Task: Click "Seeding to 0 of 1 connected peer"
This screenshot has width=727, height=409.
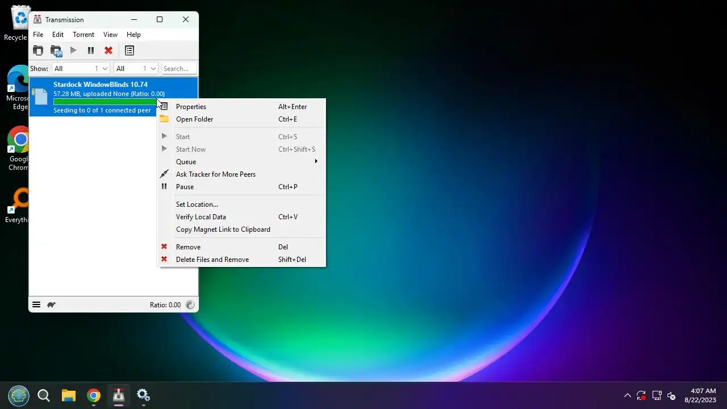Action: pyautogui.click(x=102, y=110)
